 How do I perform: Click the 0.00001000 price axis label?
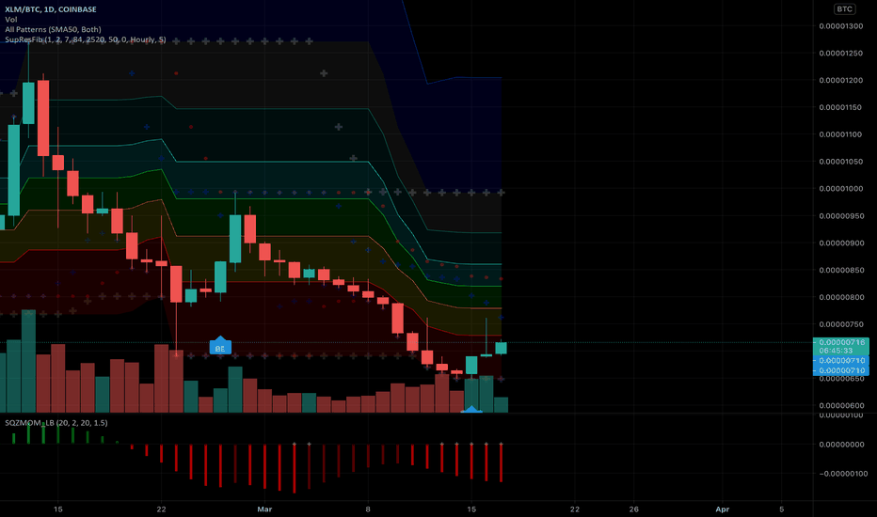click(x=840, y=189)
